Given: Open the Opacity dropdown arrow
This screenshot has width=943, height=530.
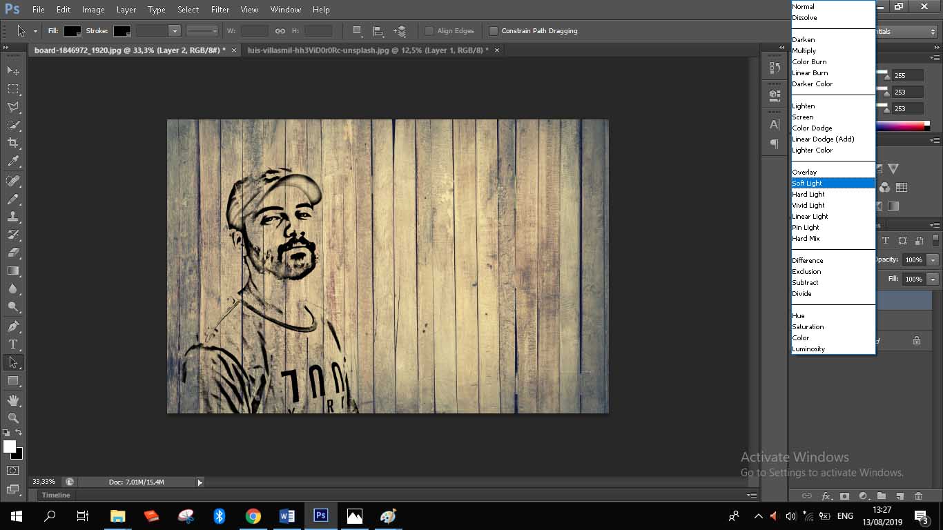Looking at the screenshot, I should point(933,260).
